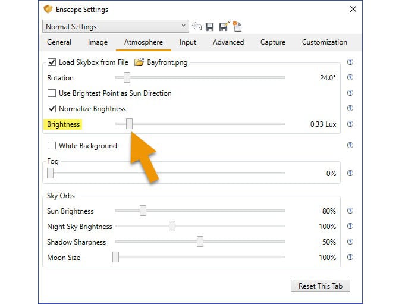This screenshot has width=402, height=304.
Task: Open help icon for Sun Brightness
Action: (x=350, y=211)
